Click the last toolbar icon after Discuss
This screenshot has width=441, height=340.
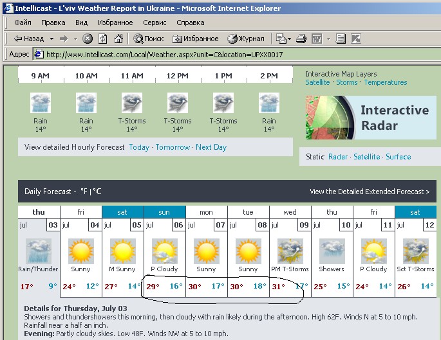tap(356, 39)
